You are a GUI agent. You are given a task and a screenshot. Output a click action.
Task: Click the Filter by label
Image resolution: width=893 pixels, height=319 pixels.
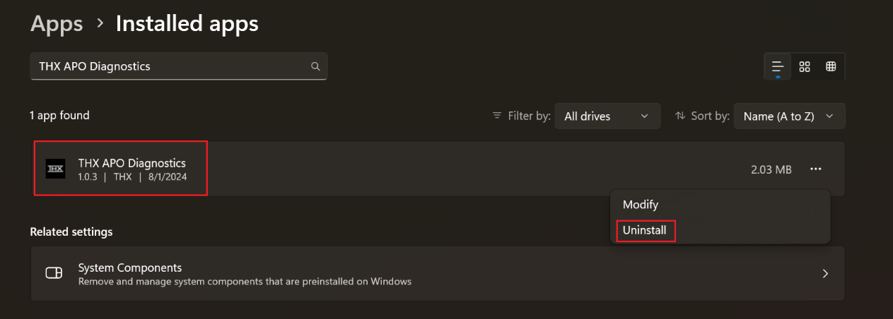point(529,116)
